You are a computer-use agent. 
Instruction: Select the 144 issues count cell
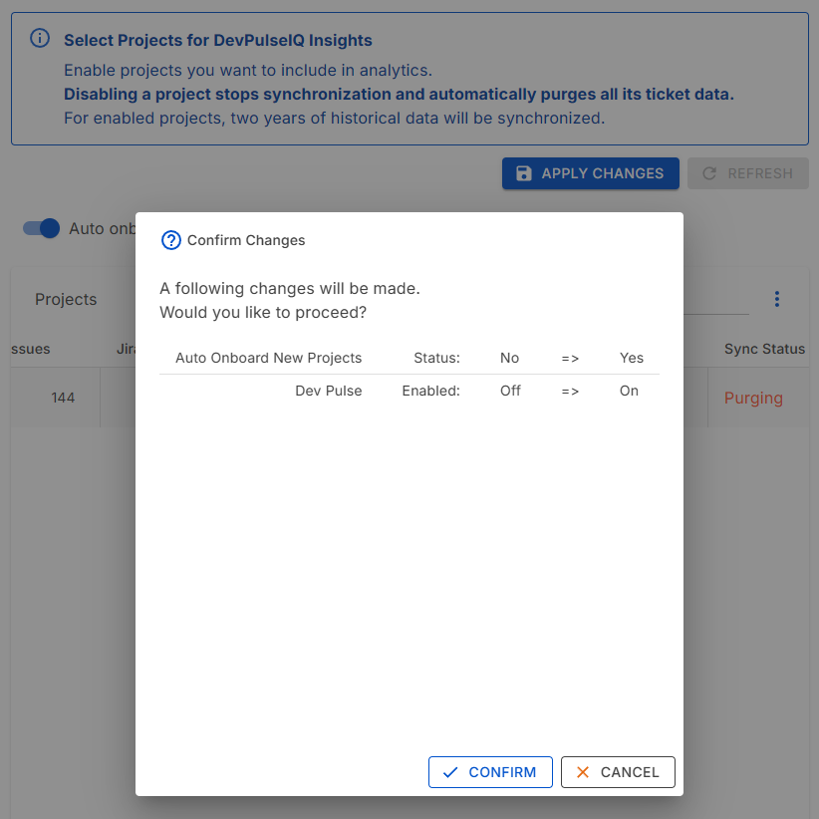point(63,398)
